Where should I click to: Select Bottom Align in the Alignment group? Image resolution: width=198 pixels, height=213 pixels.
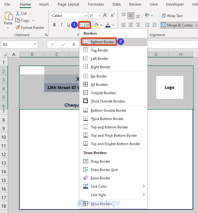point(138,16)
